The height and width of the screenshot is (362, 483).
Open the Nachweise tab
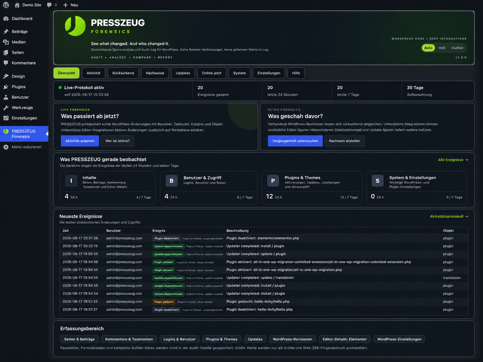155,73
